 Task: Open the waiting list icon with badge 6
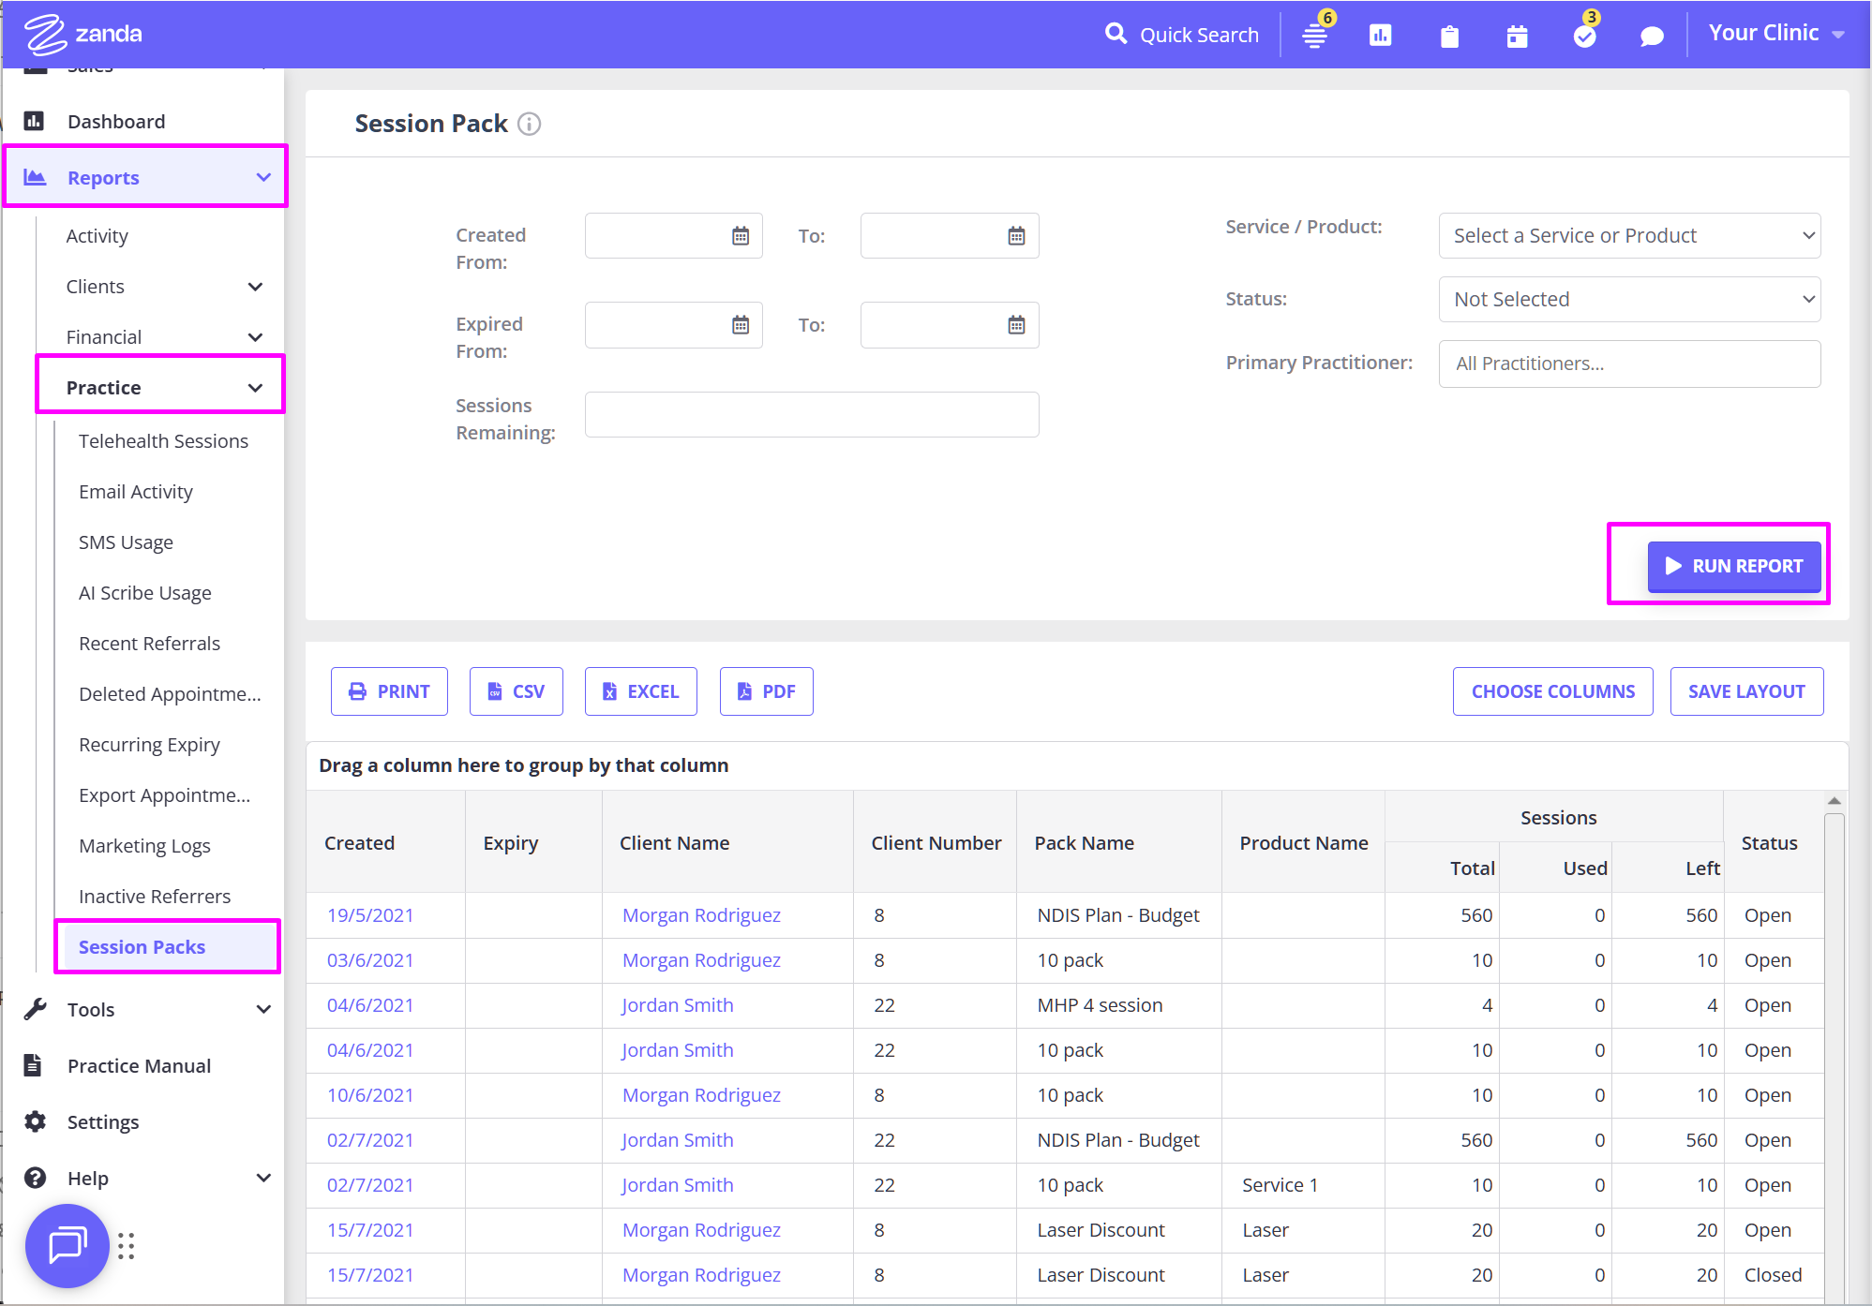tap(1315, 36)
